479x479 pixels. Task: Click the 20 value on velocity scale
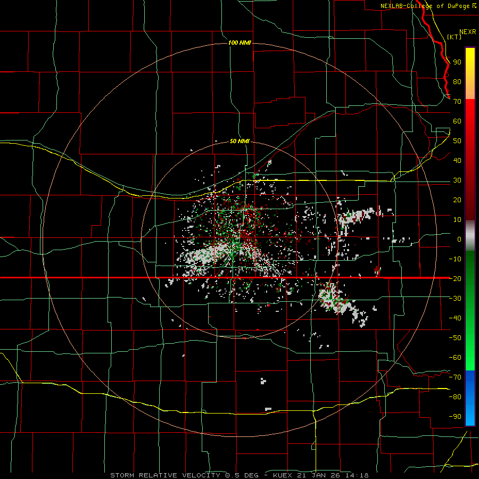point(457,200)
